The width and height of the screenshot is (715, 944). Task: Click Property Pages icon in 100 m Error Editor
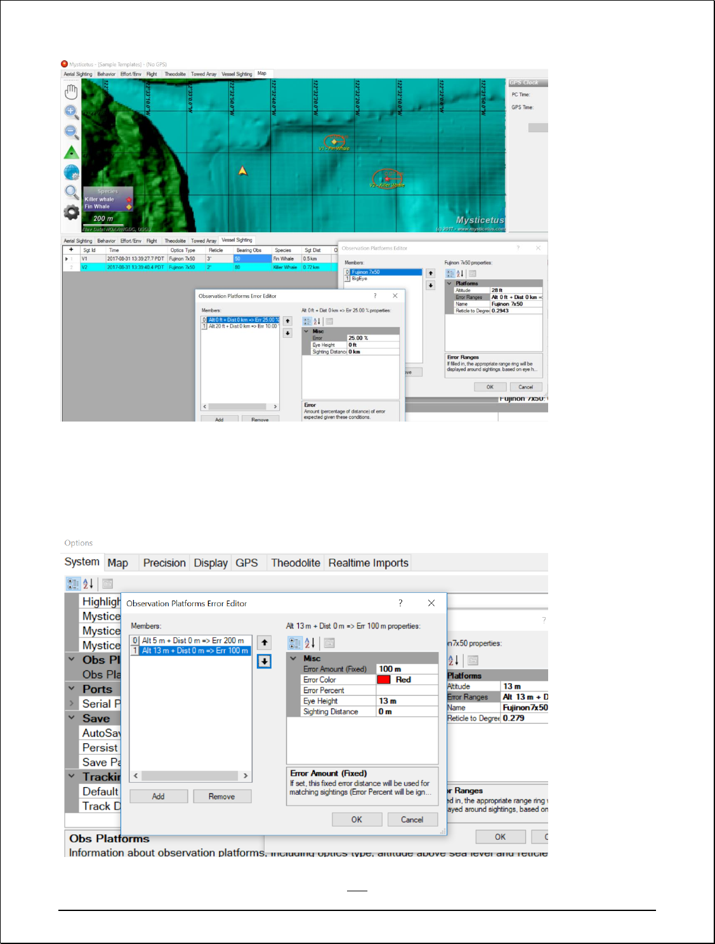tap(329, 643)
